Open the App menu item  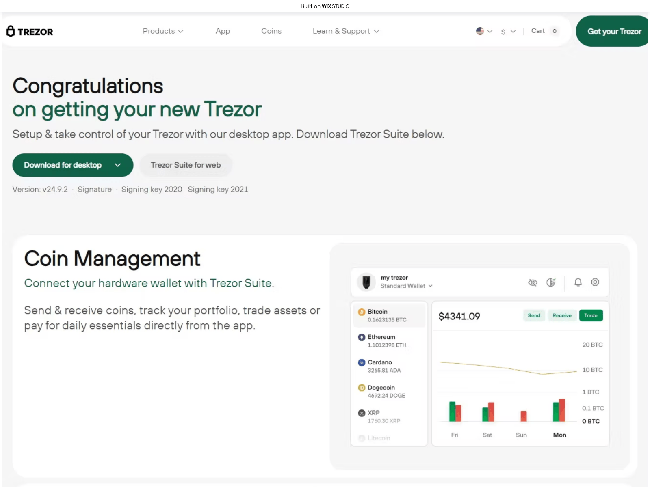pos(223,31)
